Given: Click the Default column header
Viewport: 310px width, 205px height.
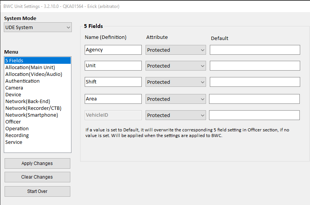Looking at the screenshot, I should pyautogui.click(x=219, y=38).
